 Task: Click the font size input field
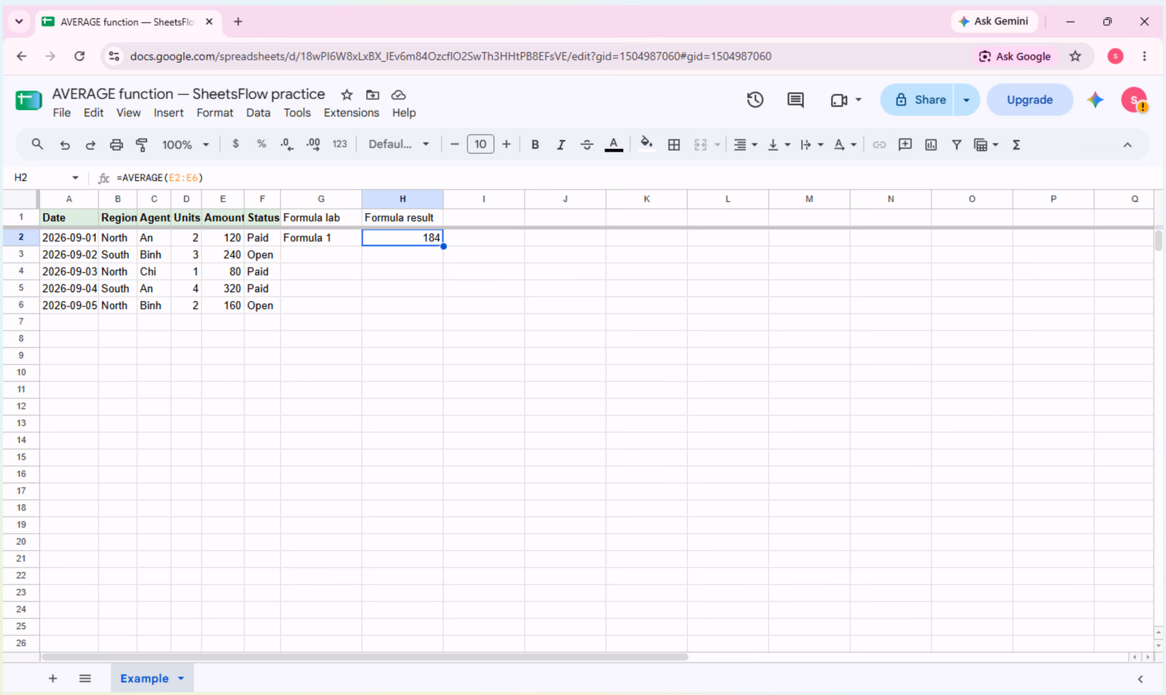point(480,144)
